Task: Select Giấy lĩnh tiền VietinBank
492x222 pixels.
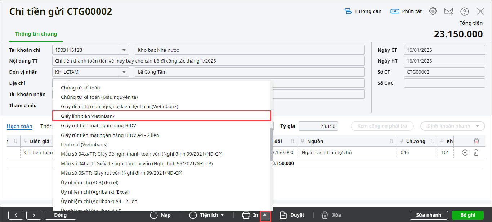Action: coord(162,116)
